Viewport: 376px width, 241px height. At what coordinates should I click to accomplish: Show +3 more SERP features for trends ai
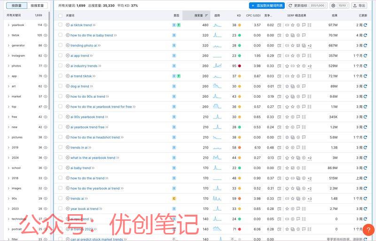click(310, 199)
